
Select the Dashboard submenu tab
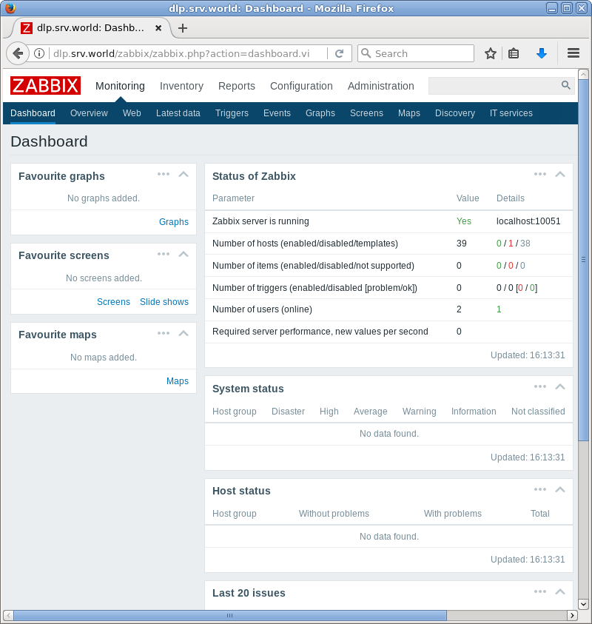click(33, 113)
